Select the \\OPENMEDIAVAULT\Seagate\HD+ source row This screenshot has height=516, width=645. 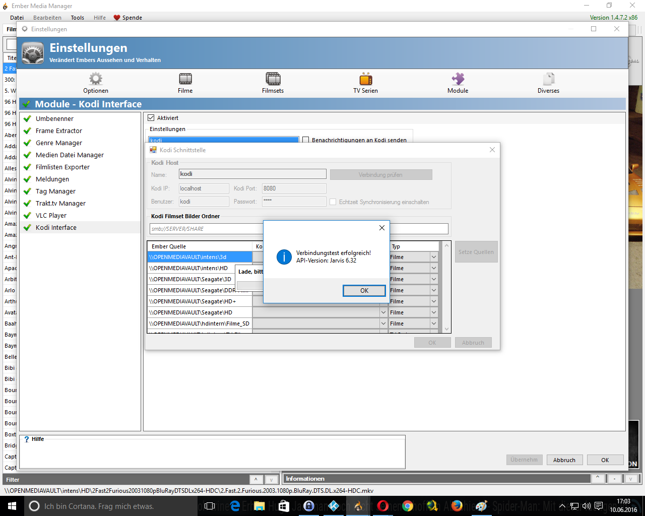pyautogui.click(x=200, y=301)
